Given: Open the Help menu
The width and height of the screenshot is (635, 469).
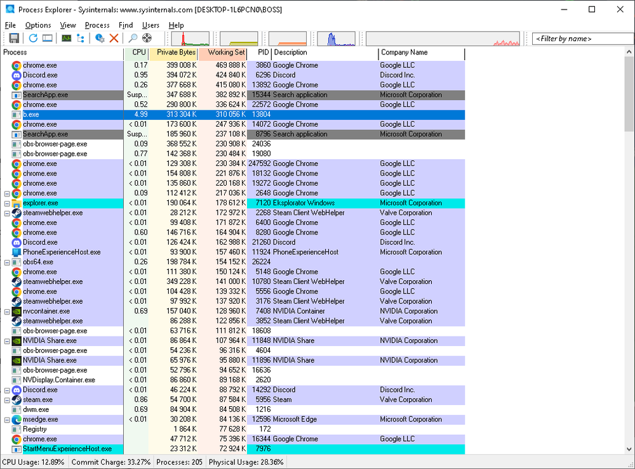Looking at the screenshot, I should pos(176,25).
